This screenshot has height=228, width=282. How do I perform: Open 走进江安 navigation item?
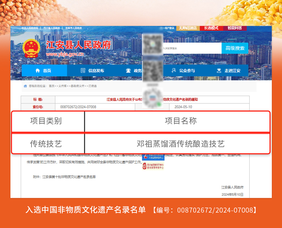click(232, 71)
